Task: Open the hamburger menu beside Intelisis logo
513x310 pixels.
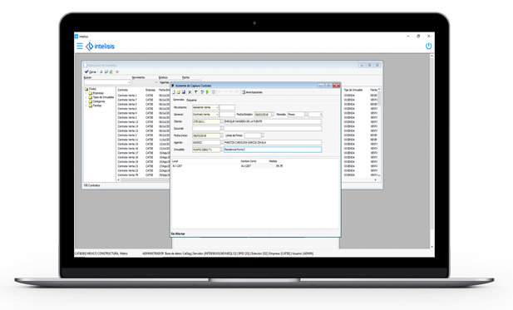Action: [80, 46]
